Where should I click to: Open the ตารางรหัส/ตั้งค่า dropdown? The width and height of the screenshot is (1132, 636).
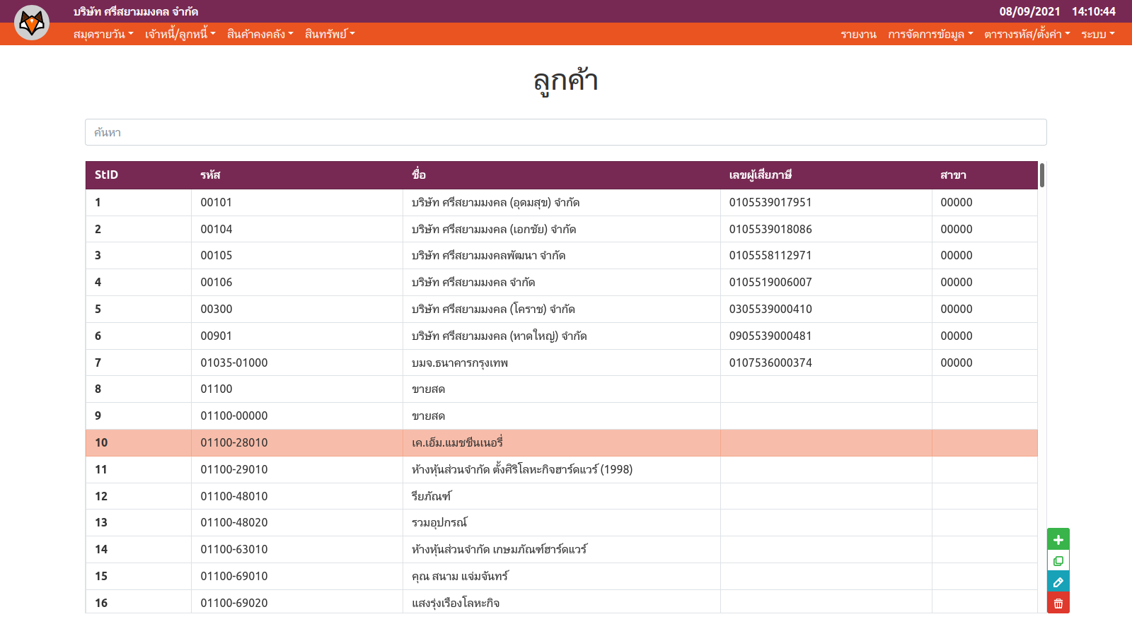(x=1027, y=34)
